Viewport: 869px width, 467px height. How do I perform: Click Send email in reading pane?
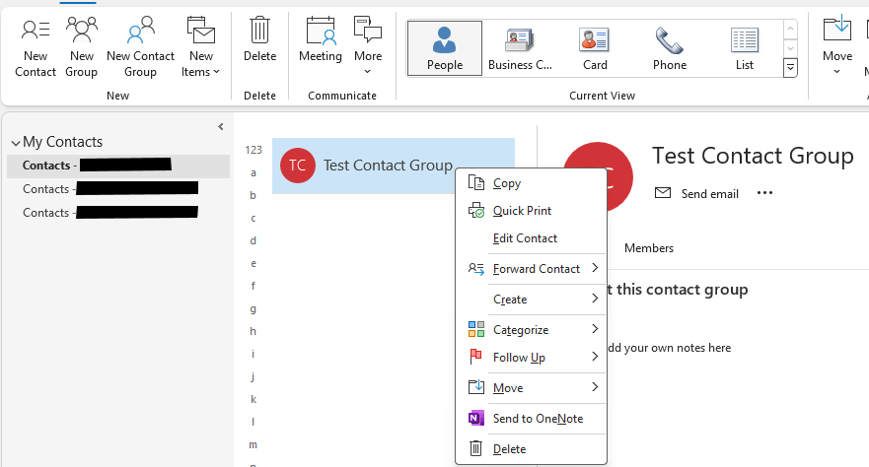point(696,194)
